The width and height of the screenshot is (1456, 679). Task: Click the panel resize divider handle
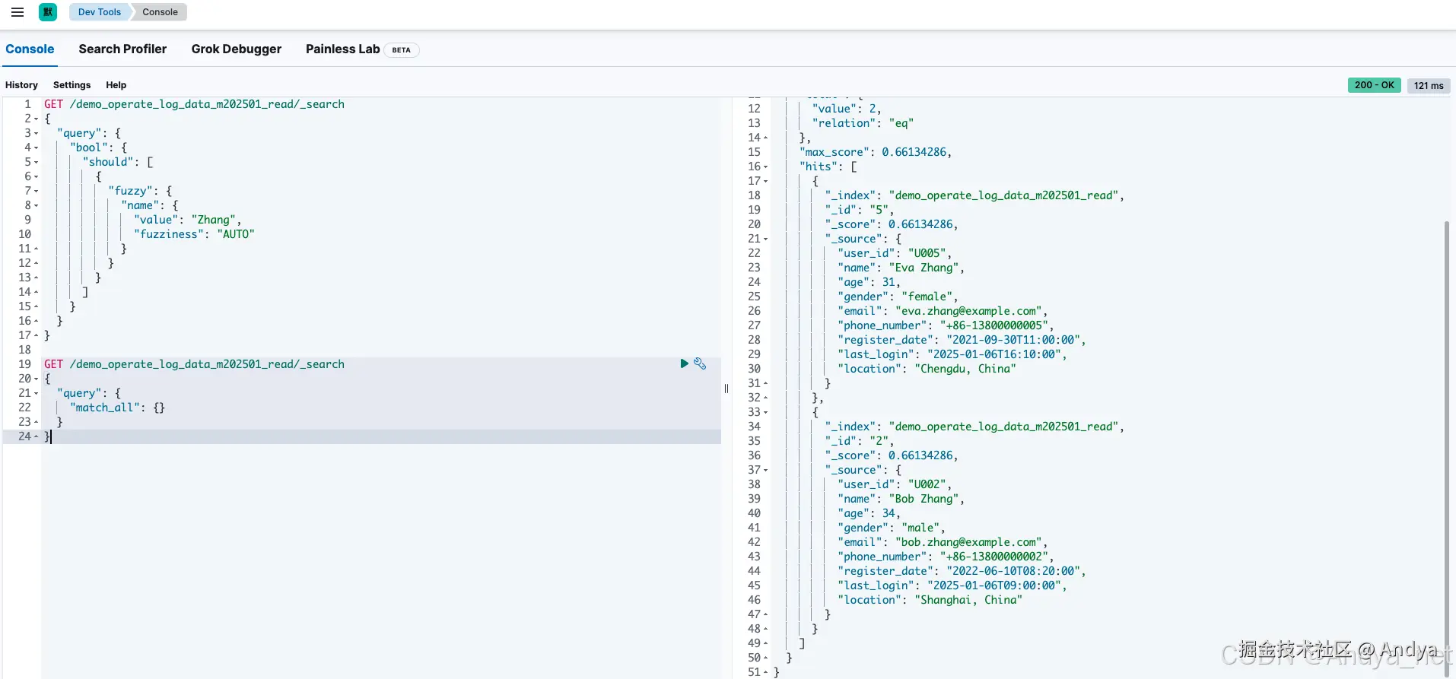[x=726, y=389]
